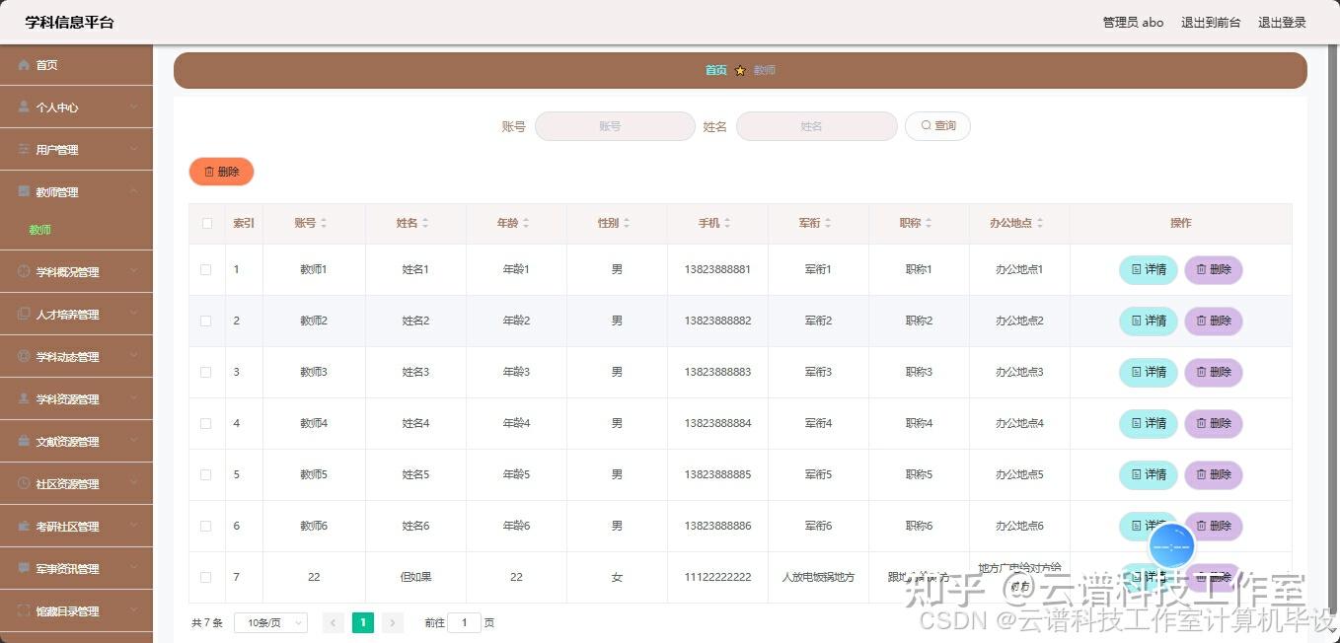
Task: Click the star icon in the breadcrumb
Action: 741,70
